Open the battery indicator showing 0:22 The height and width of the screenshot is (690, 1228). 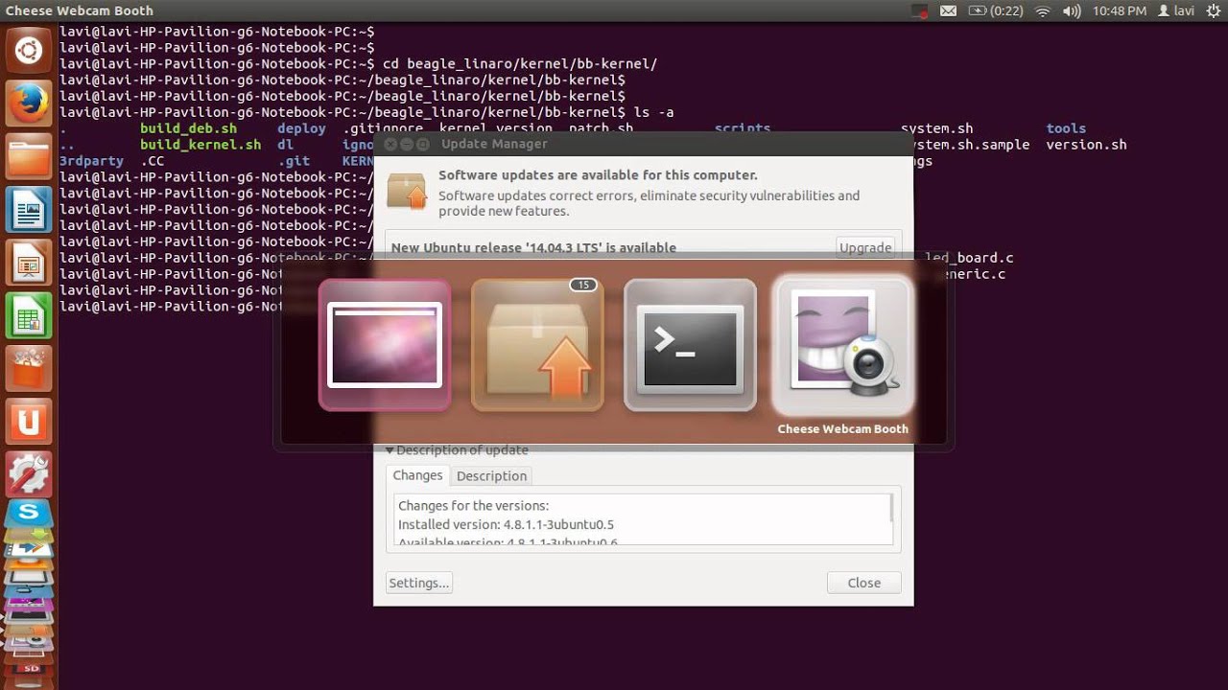(995, 11)
